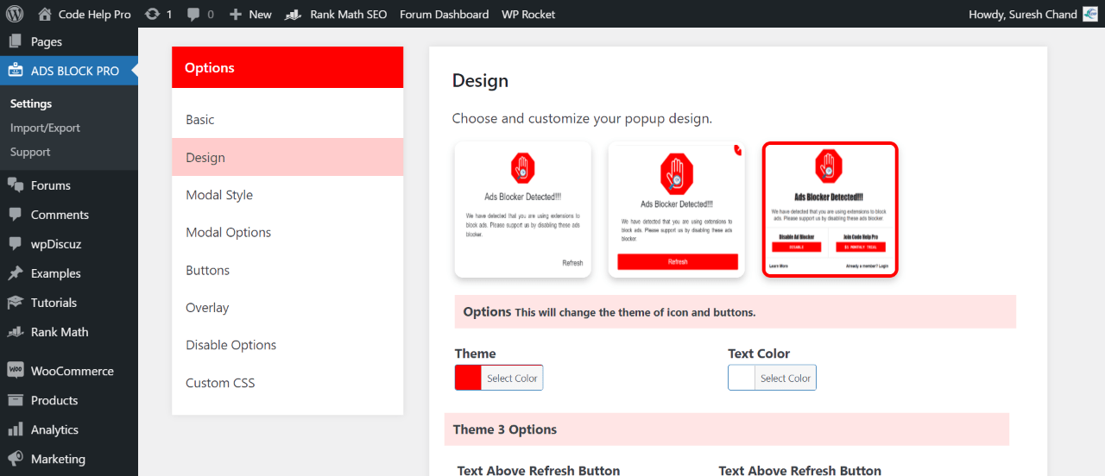Open the Modal Style tab

coord(287,195)
